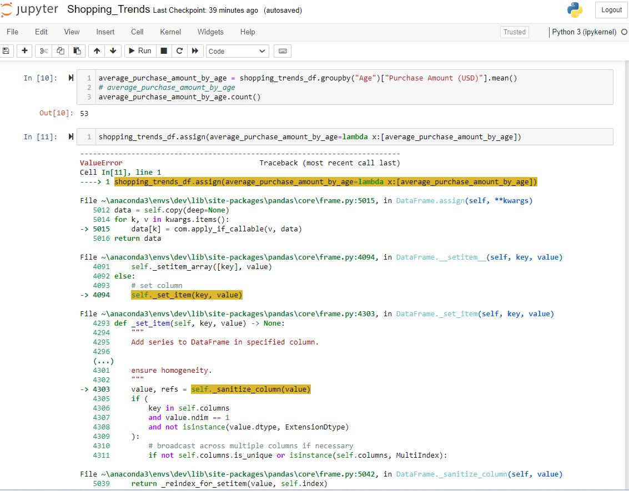Open the command palette keyboard icon
Screen dimensions: 629x491
(x=283, y=51)
